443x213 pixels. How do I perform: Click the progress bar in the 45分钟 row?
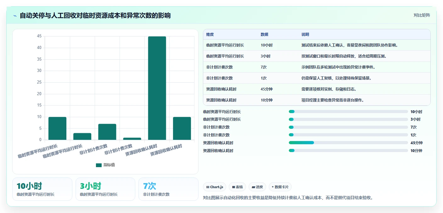348,143
